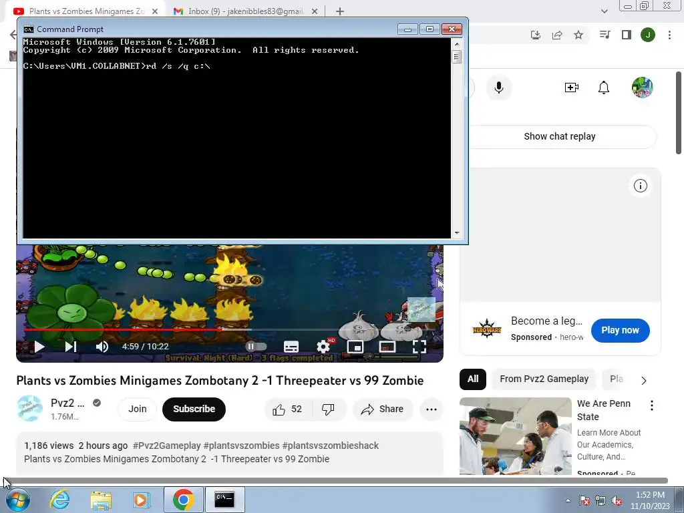Open Windows Media Player from taskbar
Screen dimensions: 684x513
tap(141, 500)
